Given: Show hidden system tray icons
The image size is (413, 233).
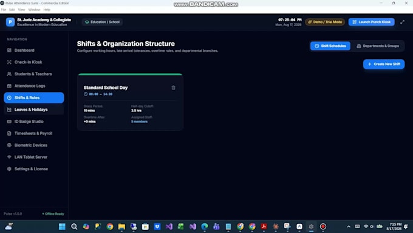Looking at the screenshot, I should pos(349,227).
